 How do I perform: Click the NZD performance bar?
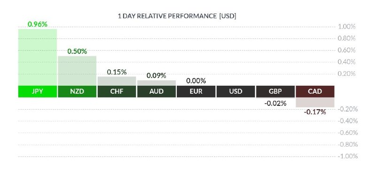coord(77,71)
